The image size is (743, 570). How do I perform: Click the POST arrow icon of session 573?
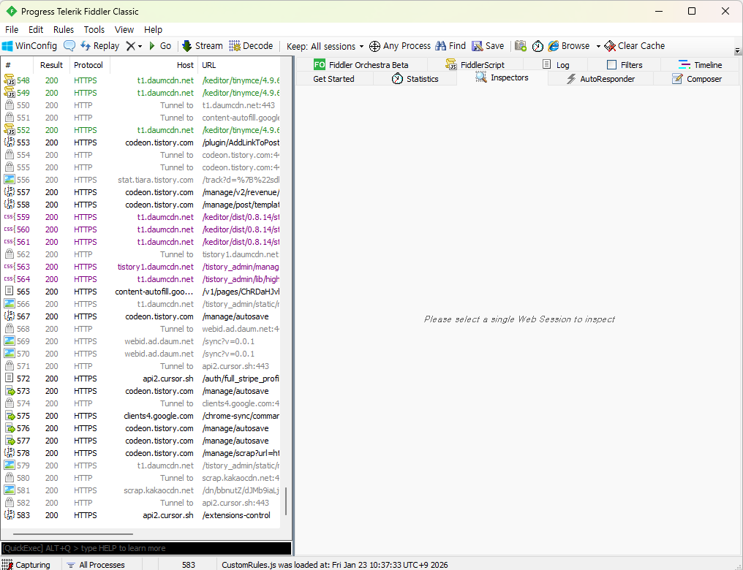pyautogui.click(x=10, y=390)
